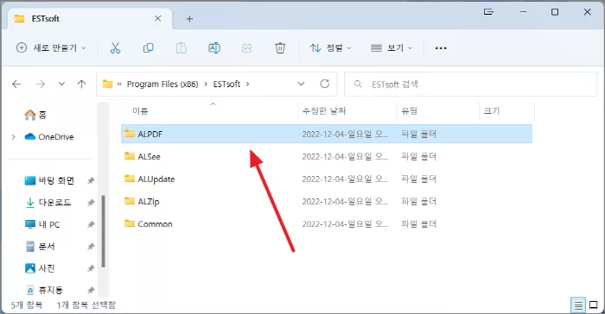Click the Rename icon in toolbar

[x=214, y=47]
